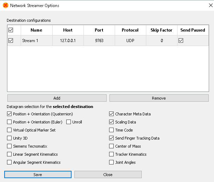Click the Add destination button
The height and width of the screenshot is (182, 214).
57,98
